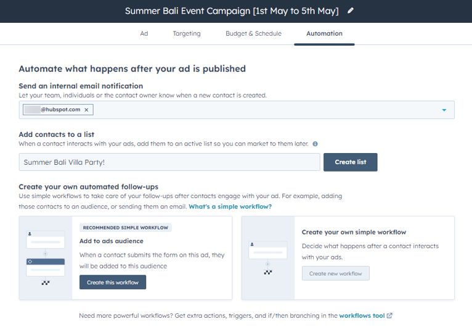Image resolution: width=472 pixels, height=335 pixels.
Task: Click the Summer Bali Villa Party list field
Action: click(x=169, y=162)
